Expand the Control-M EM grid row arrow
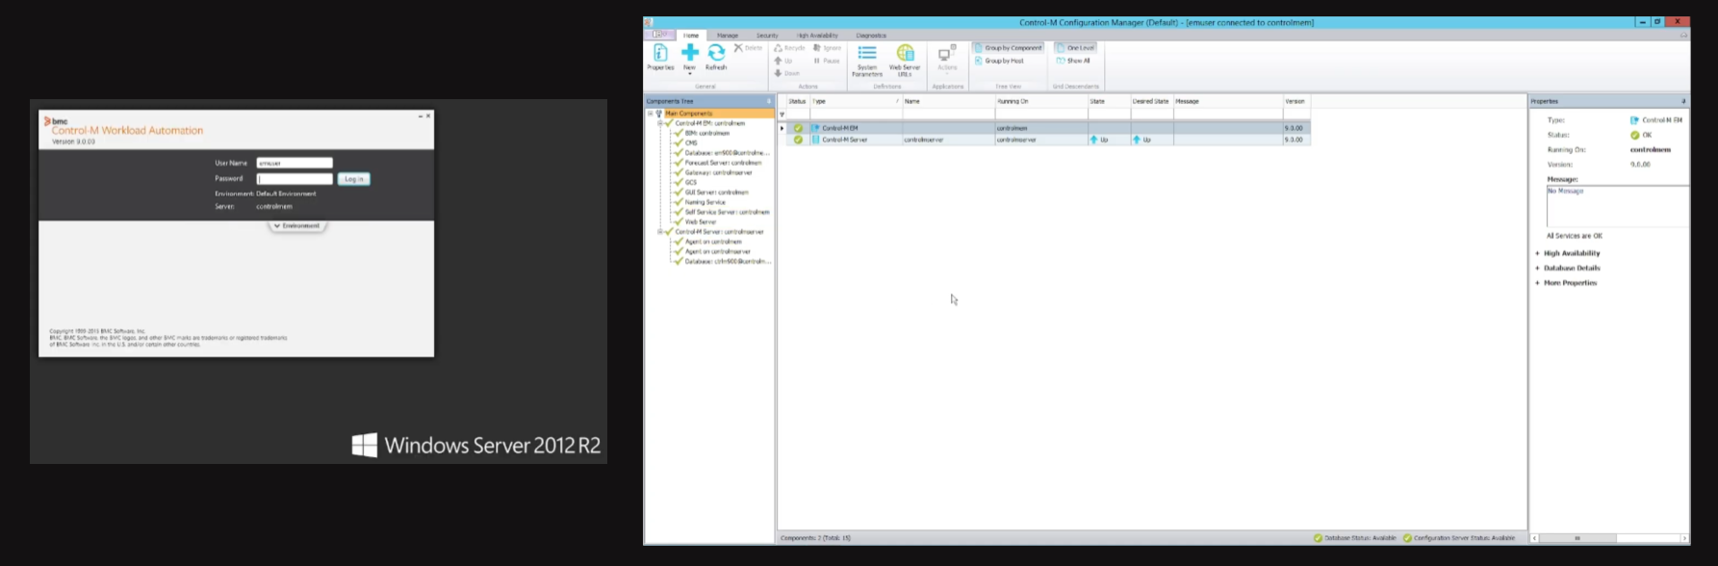1718x566 pixels. (782, 128)
